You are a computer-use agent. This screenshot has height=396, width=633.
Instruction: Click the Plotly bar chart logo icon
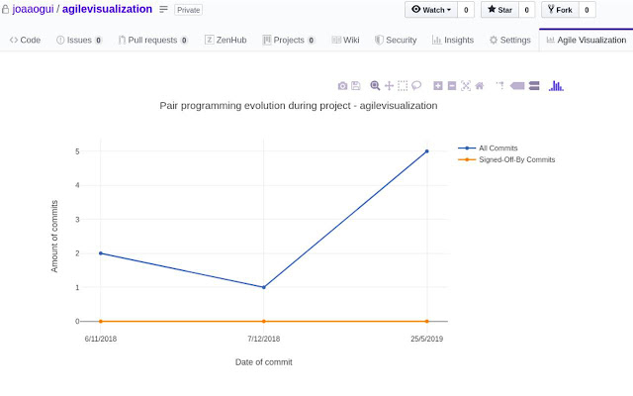[x=556, y=86]
